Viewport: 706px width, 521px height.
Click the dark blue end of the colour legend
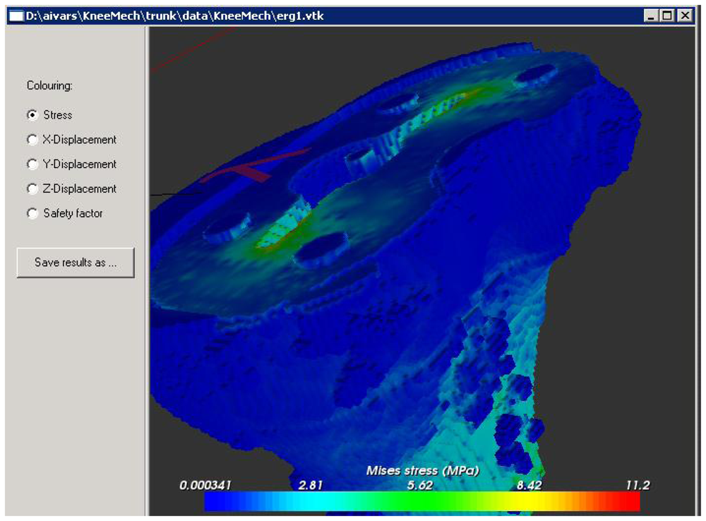[x=213, y=501]
